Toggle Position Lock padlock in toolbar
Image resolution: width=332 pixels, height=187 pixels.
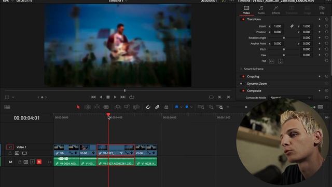pyautogui.click(x=166, y=107)
